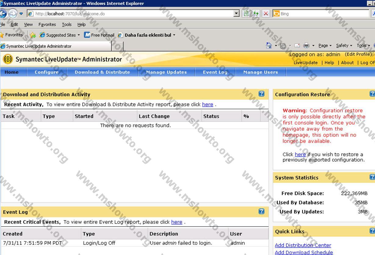Select the Symantec LiveUpdate Administrator browser tab
The width and height of the screenshot is (375, 255).
[56, 46]
